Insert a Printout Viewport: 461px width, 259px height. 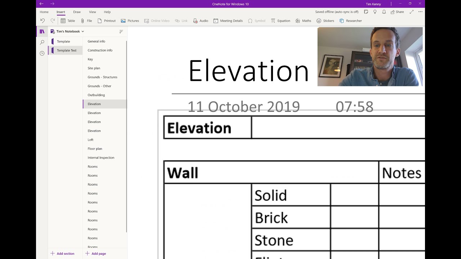(107, 21)
